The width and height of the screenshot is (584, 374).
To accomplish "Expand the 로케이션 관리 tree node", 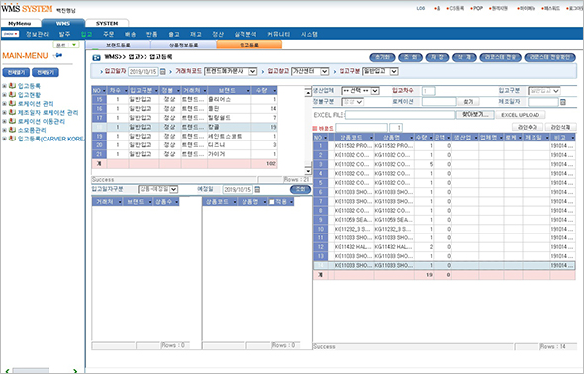I will pos(4,104).
